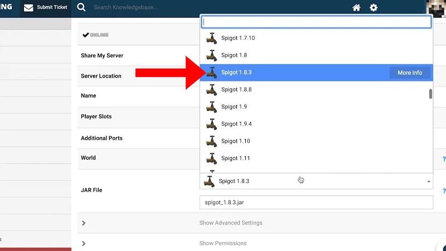The width and height of the screenshot is (446, 251).
Task: Click the help icon beside JAR File
Action: click(443, 191)
